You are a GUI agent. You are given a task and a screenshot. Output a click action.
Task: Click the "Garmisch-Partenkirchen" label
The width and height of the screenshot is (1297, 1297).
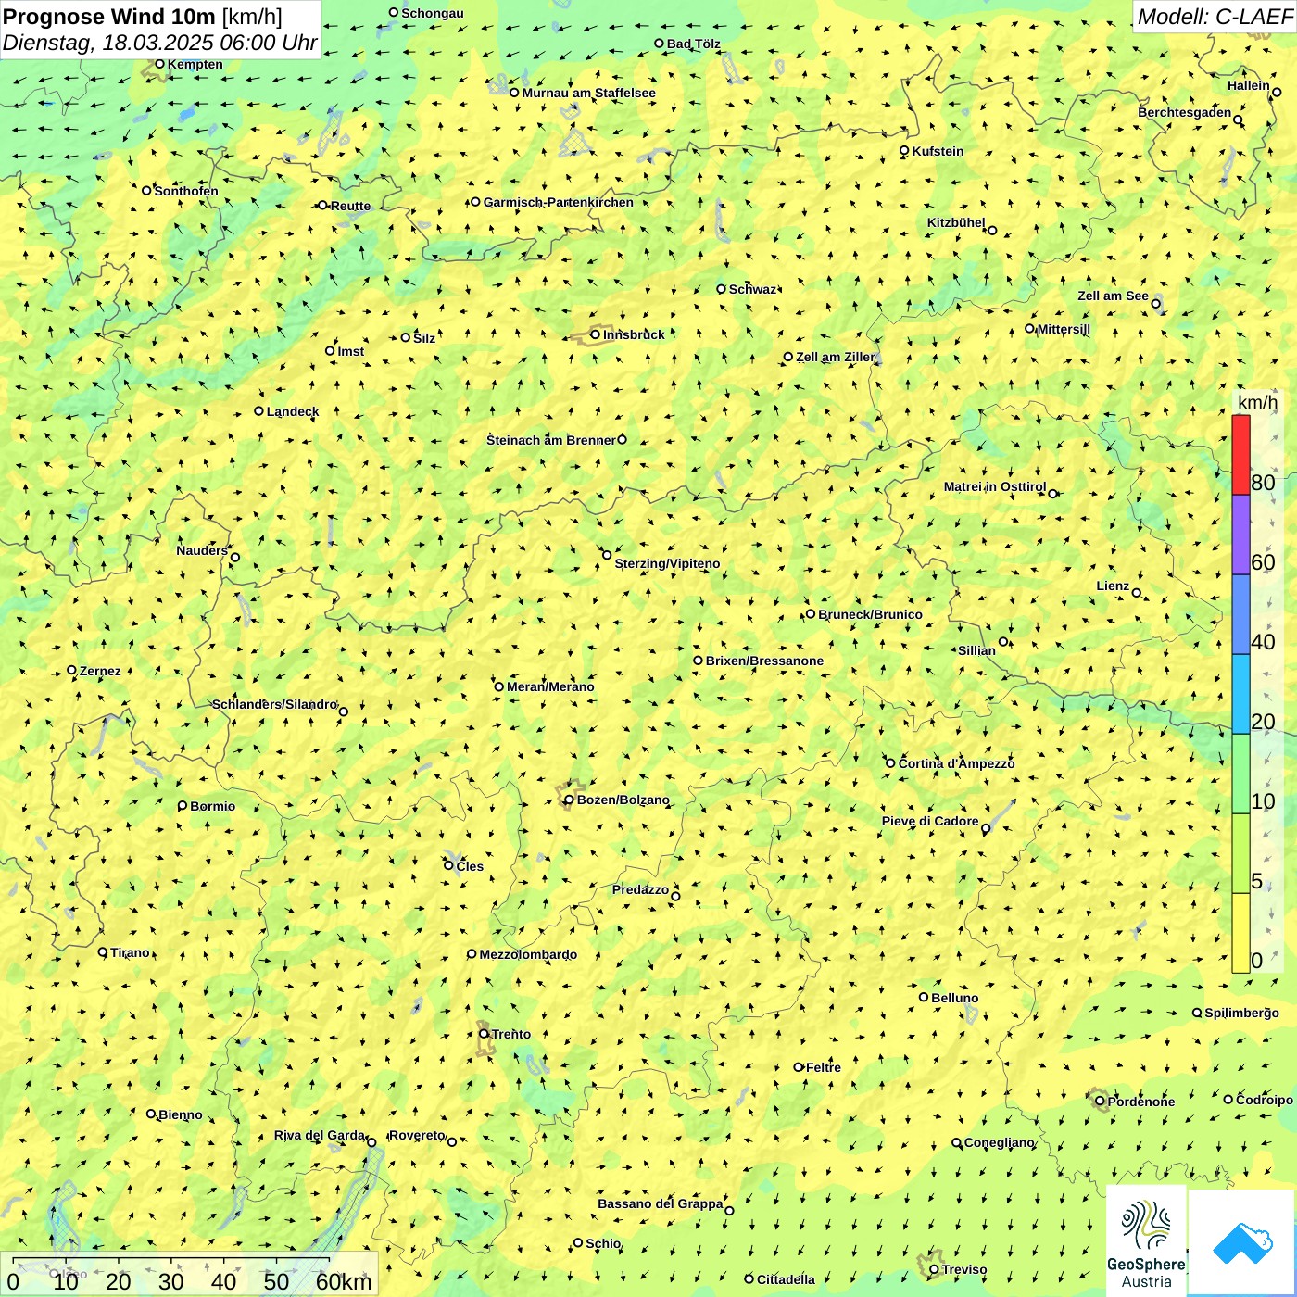click(x=559, y=202)
